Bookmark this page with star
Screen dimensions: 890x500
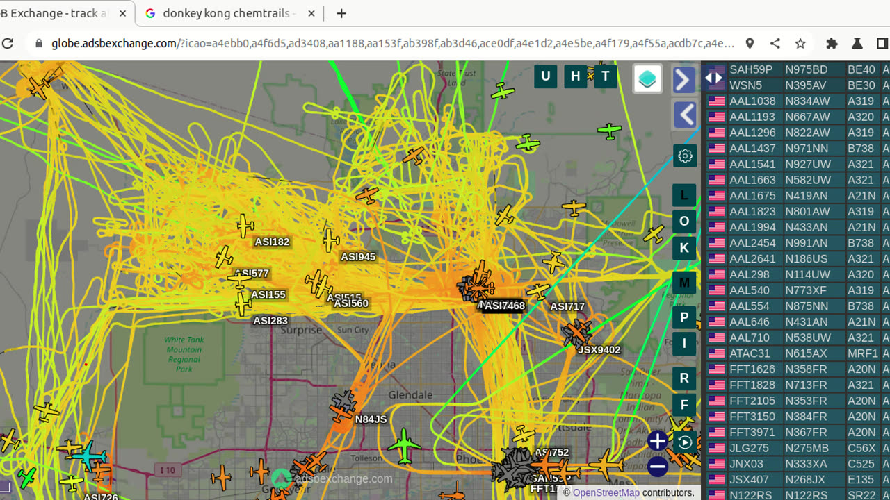(800, 43)
